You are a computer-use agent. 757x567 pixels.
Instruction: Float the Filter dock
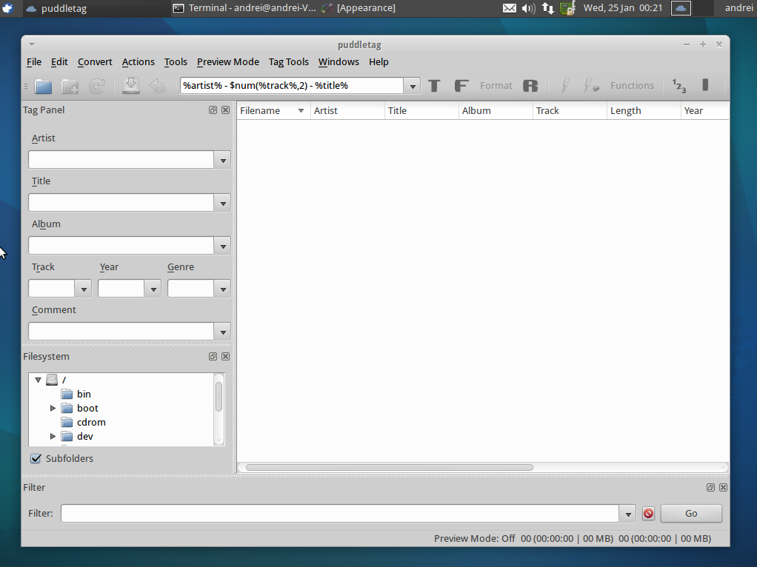710,487
